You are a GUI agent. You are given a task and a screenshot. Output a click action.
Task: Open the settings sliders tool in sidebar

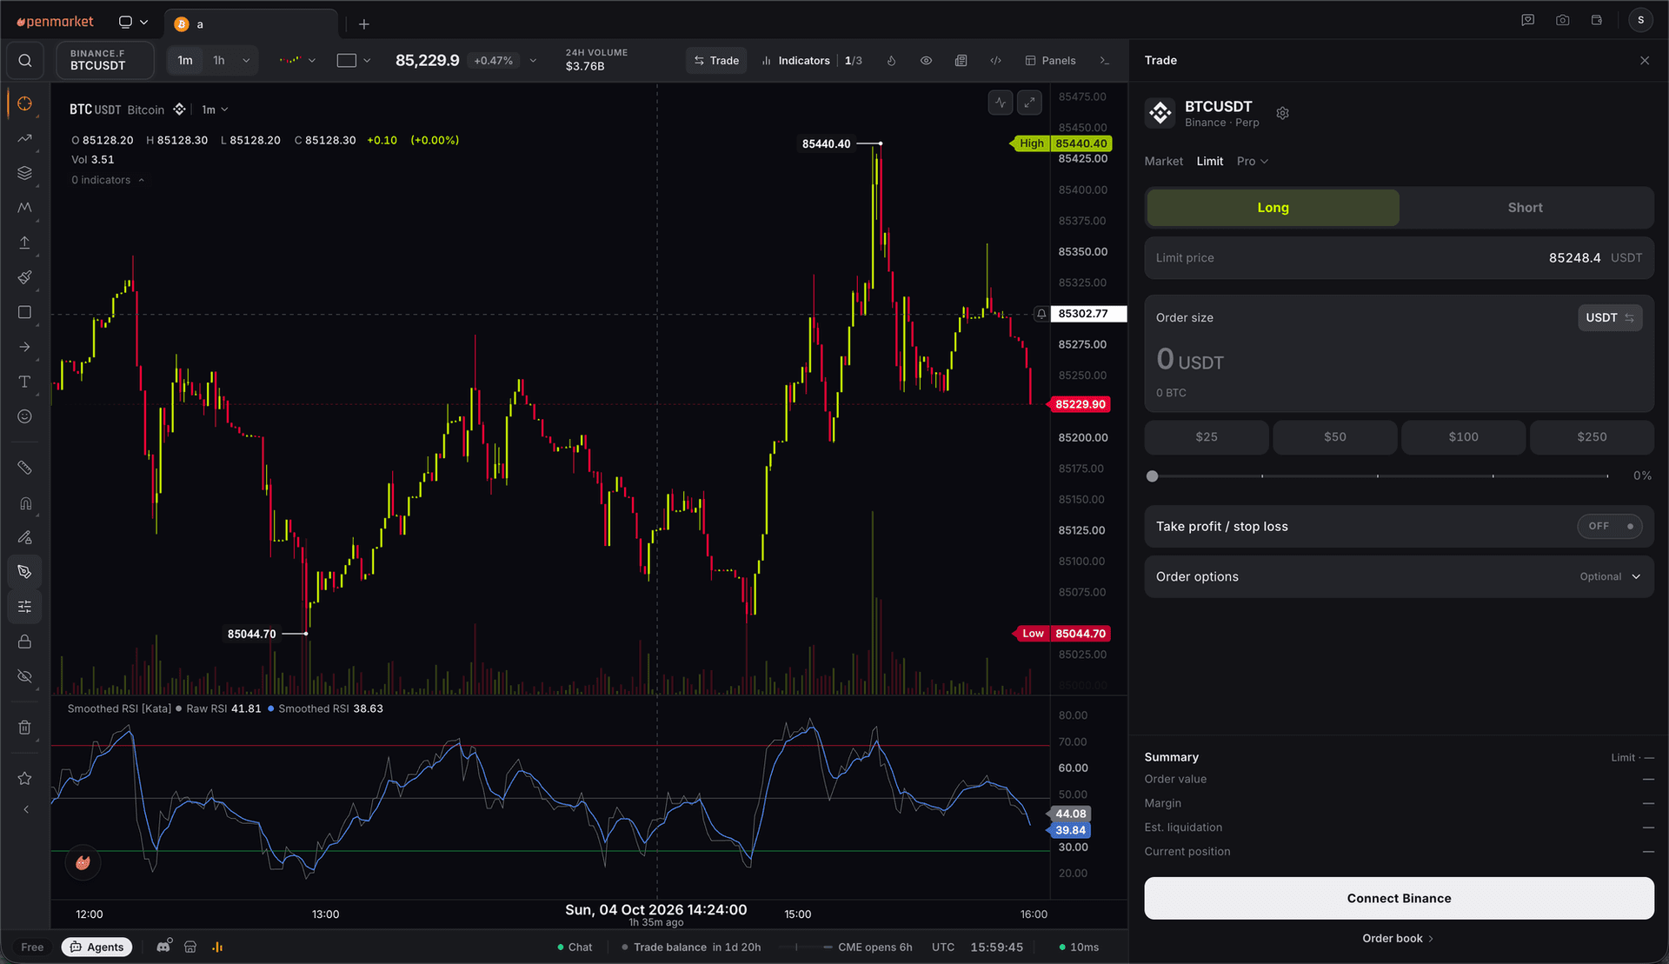tap(24, 606)
